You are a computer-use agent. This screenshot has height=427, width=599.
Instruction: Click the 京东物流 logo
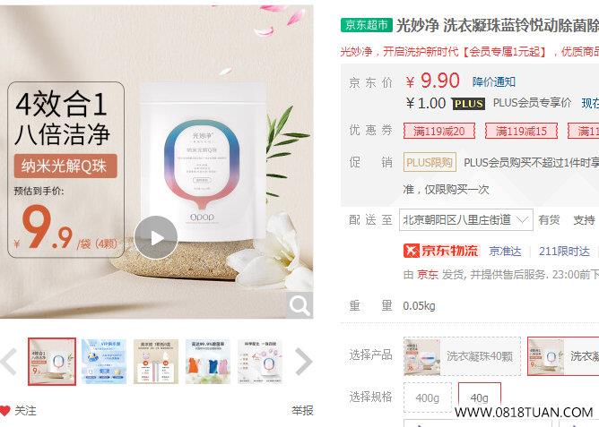(441, 251)
